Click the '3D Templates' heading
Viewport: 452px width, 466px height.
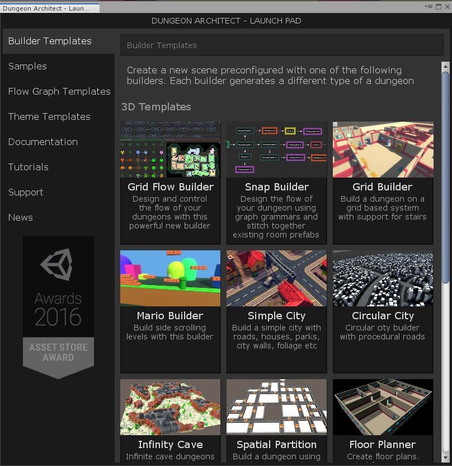pos(156,106)
